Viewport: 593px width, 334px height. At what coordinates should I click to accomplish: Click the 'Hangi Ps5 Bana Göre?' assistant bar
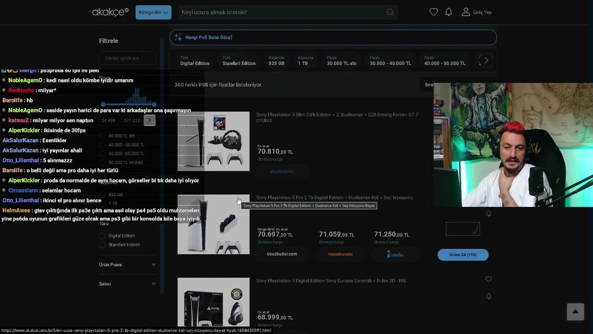[333, 38]
